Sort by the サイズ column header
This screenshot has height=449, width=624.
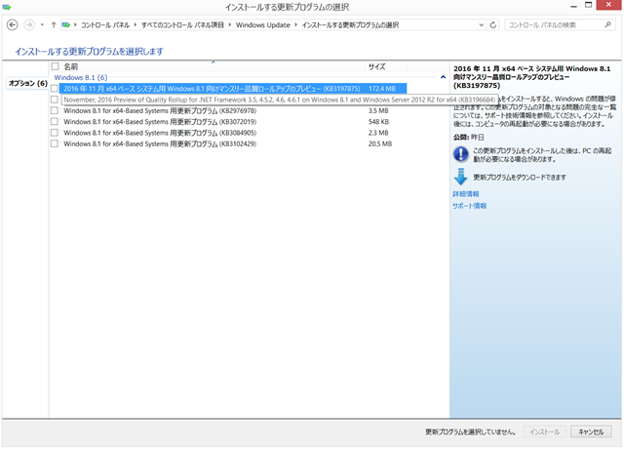(x=376, y=66)
